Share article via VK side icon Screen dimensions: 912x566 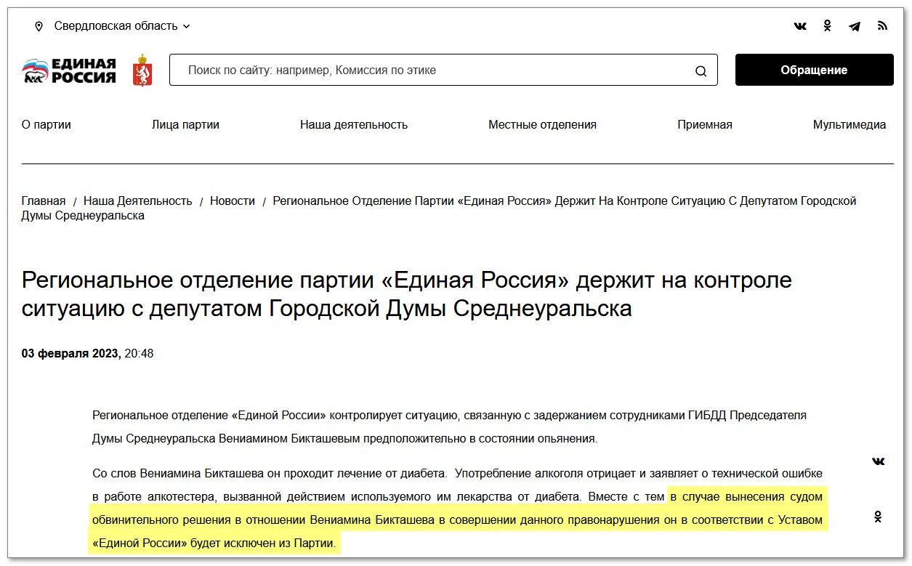click(878, 461)
